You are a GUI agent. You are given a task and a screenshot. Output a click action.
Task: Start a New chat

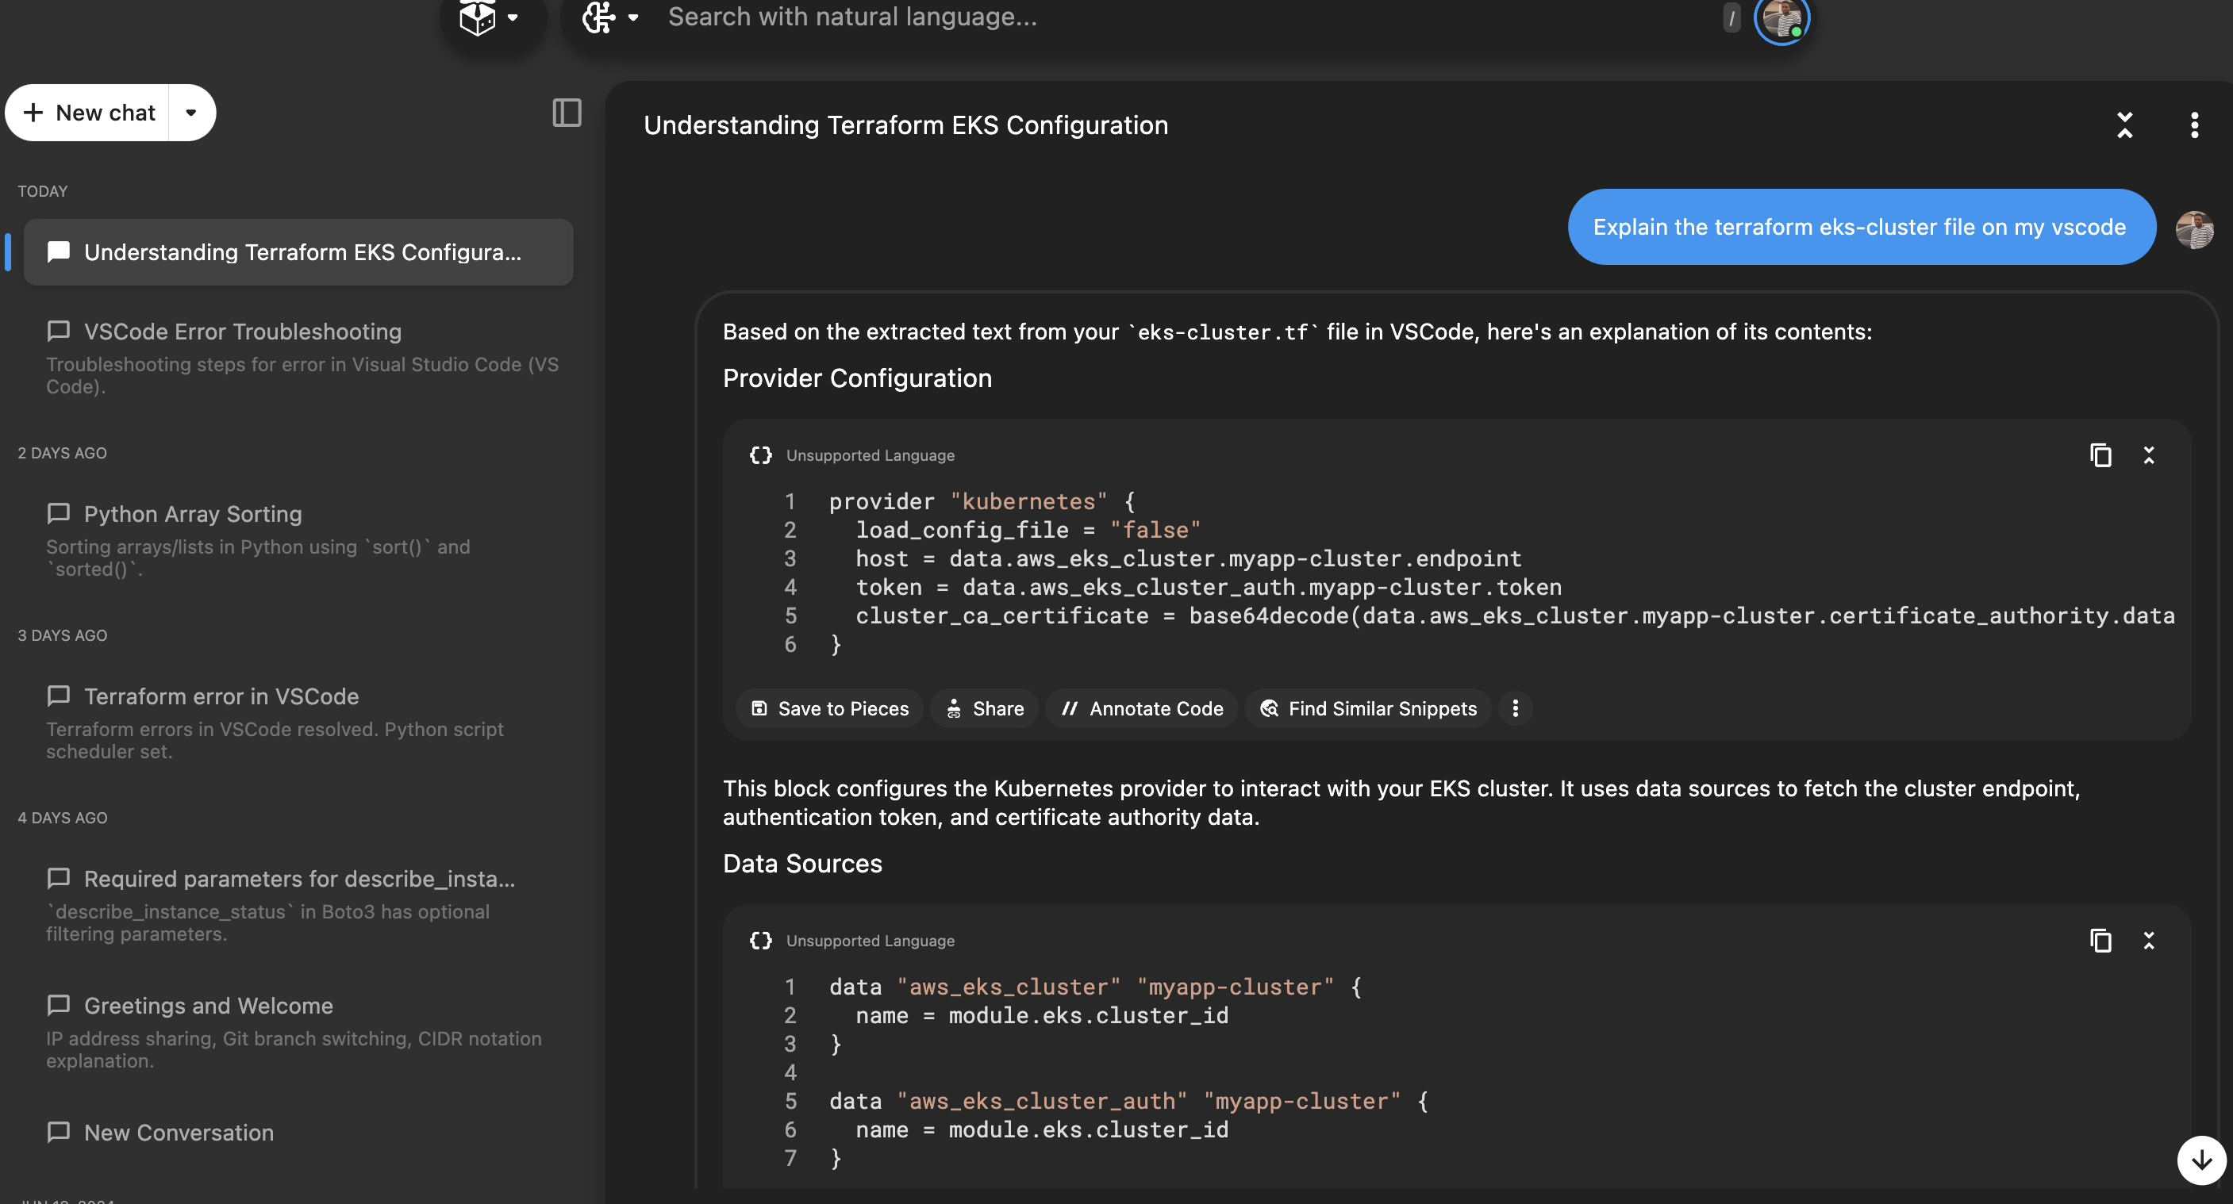[x=90, y=113]
